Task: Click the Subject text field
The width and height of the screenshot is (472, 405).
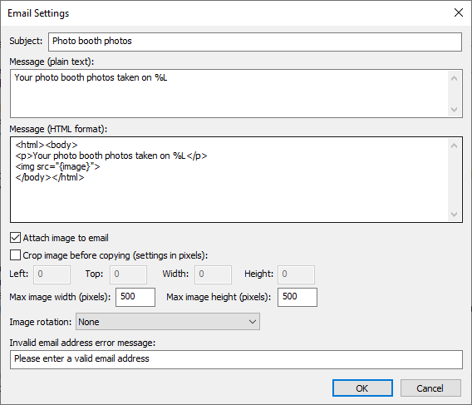Action: pyautogui.click(x=254, y=42)
